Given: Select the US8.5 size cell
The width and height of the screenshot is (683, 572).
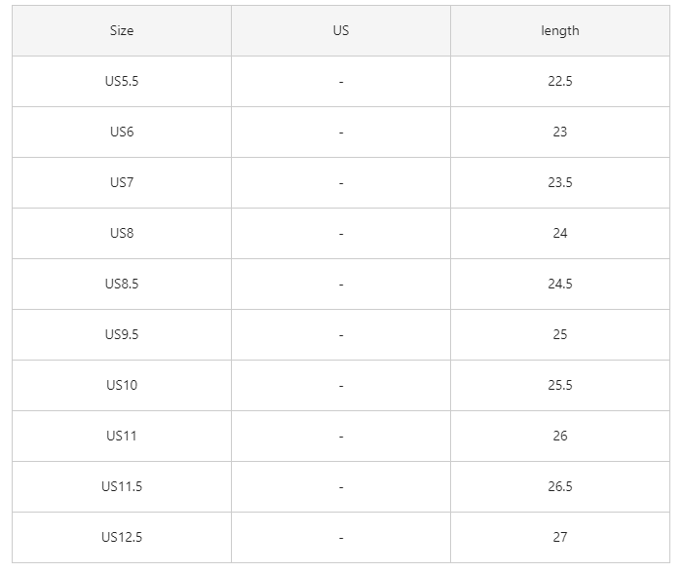Looking at the screenshot, I should [122, 284].
